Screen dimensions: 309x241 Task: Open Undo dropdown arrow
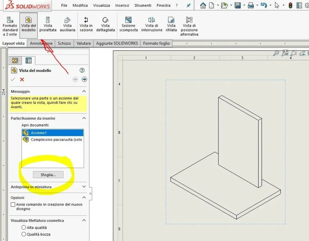point(270,5)
